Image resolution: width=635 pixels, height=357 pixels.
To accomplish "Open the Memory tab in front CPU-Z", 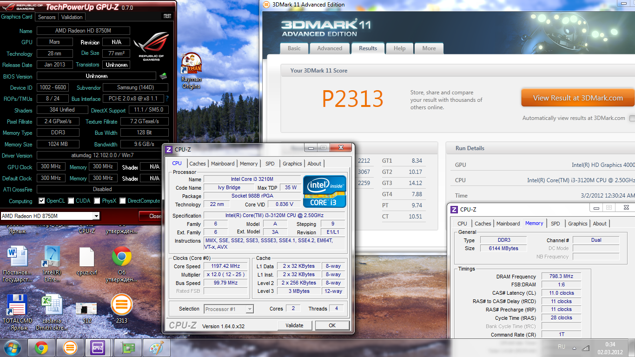I will click(x=249, y=164).
